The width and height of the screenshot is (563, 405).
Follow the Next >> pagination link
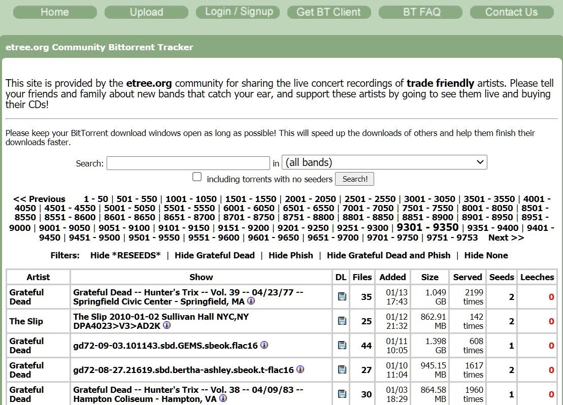click(506, 238)
